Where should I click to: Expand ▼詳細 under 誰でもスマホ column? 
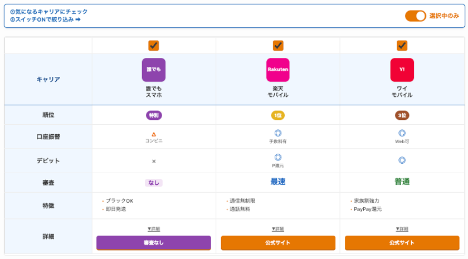[154, 229]
